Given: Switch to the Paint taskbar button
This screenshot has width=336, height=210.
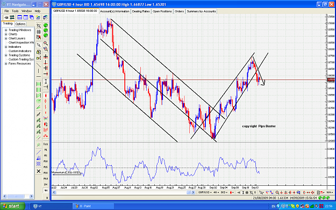Looking at the screenshot, I should [94, 206].
